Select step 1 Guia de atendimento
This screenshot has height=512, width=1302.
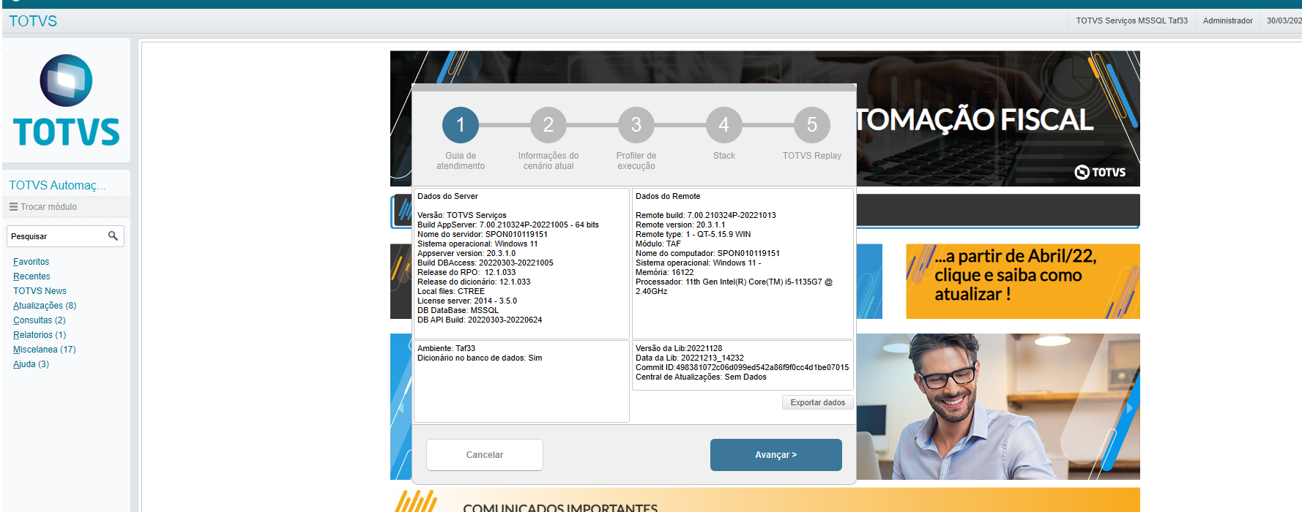[x=461, y=125]
